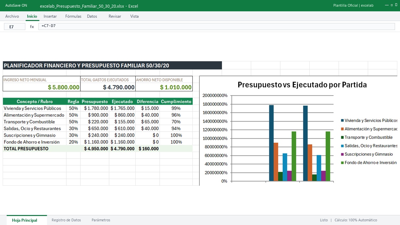
Task: Click the Name Box showing E7
Action: tap(15, 27)
